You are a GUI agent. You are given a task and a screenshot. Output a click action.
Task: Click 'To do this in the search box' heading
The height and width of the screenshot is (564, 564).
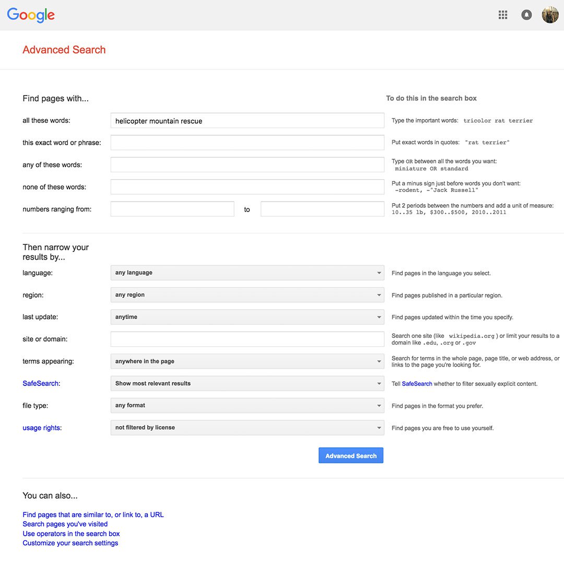(431, 98)
